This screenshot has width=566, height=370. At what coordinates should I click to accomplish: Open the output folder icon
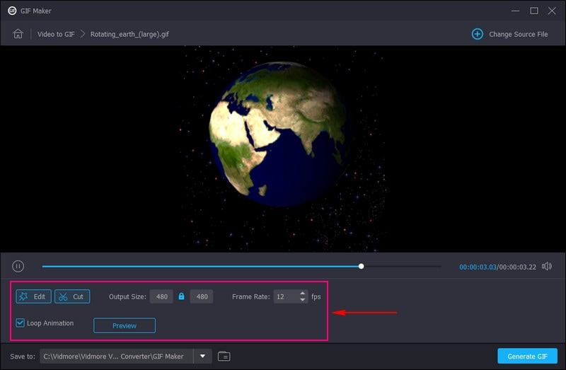click(224, 356)
